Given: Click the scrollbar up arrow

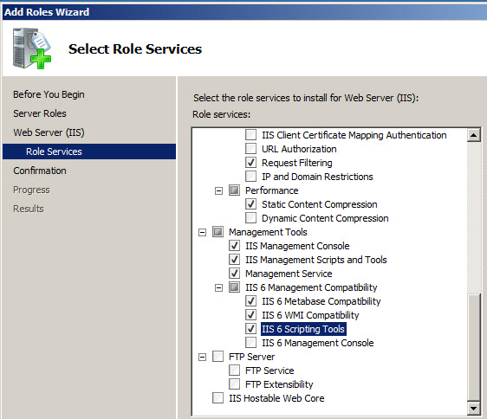Looking at the screenshot, I should click(x=473, y=135).
